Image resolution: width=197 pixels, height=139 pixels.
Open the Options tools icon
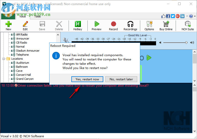point(149,24)
